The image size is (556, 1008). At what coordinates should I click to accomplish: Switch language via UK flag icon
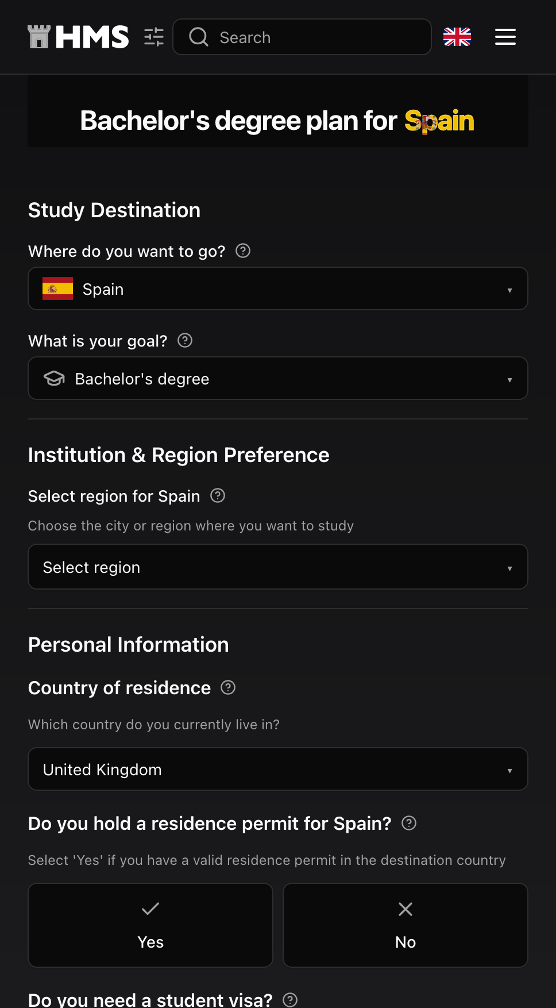coord(457,37)
